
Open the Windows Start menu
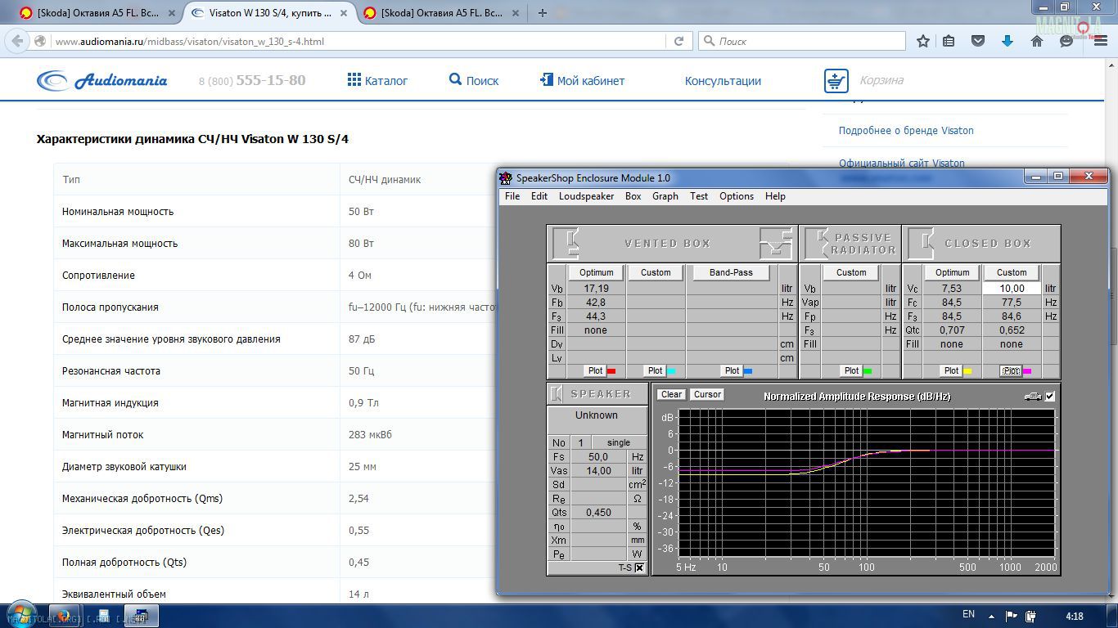click(x=21, y=615)
